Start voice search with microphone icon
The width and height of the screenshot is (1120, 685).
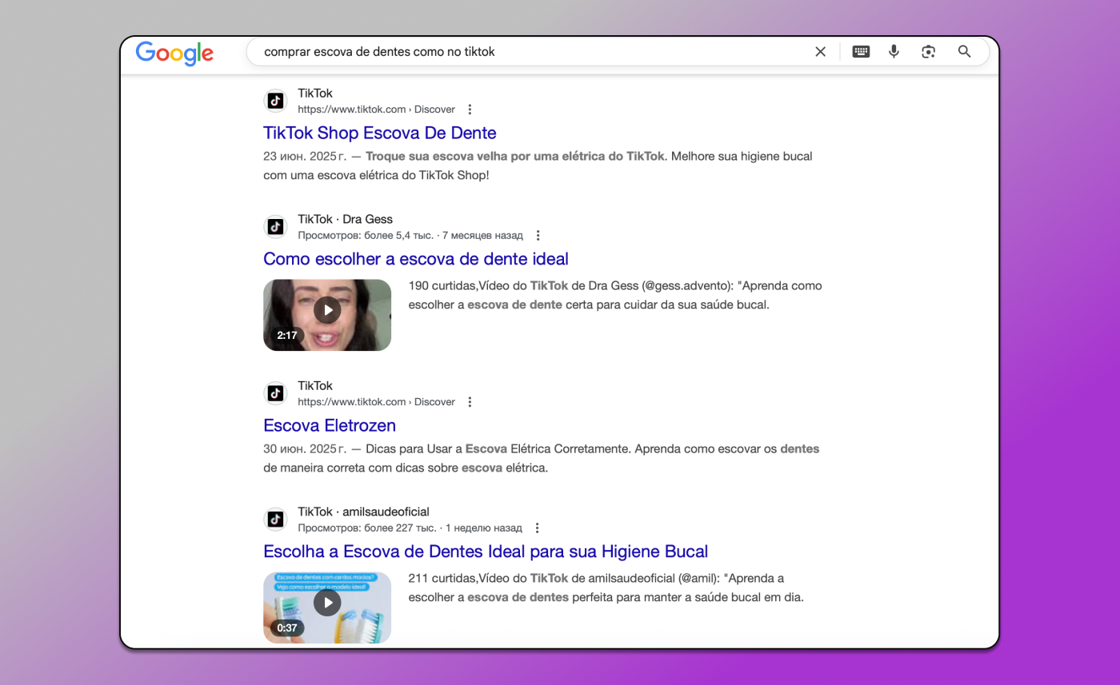(x=894, y=52)
